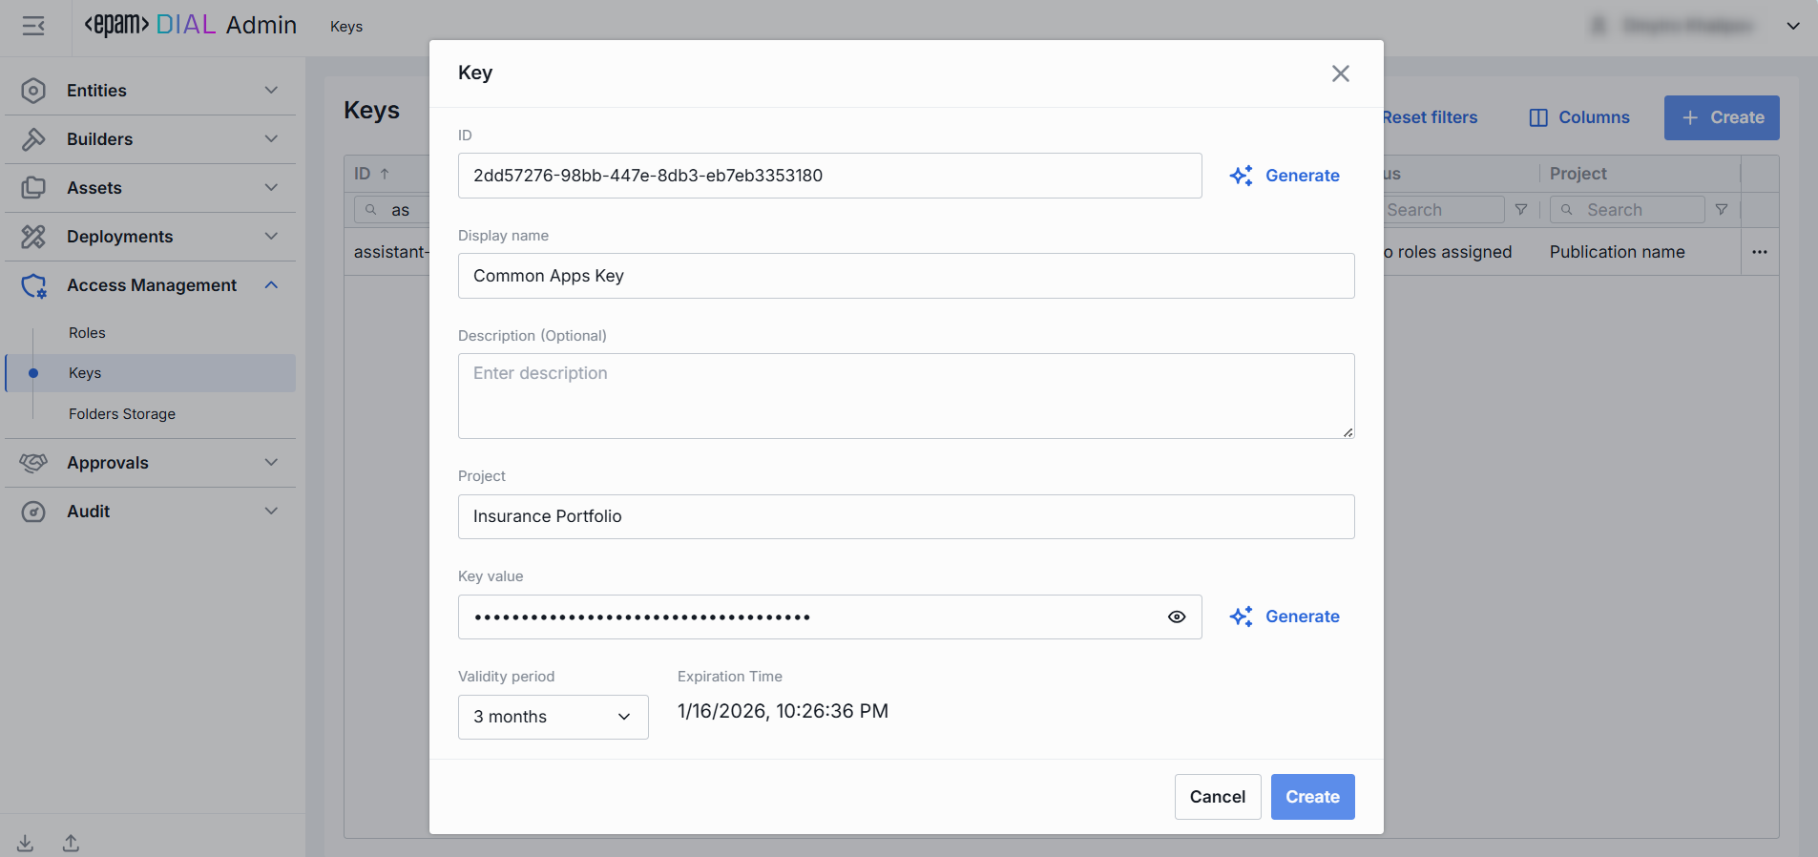Generate a new key value

click(x=1285, y=617)
